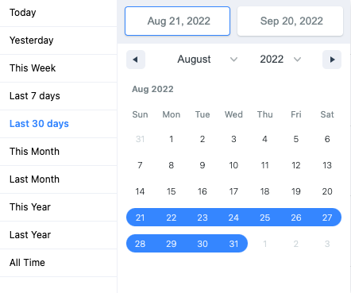Select the Last 30 days preset

(58, 124)
